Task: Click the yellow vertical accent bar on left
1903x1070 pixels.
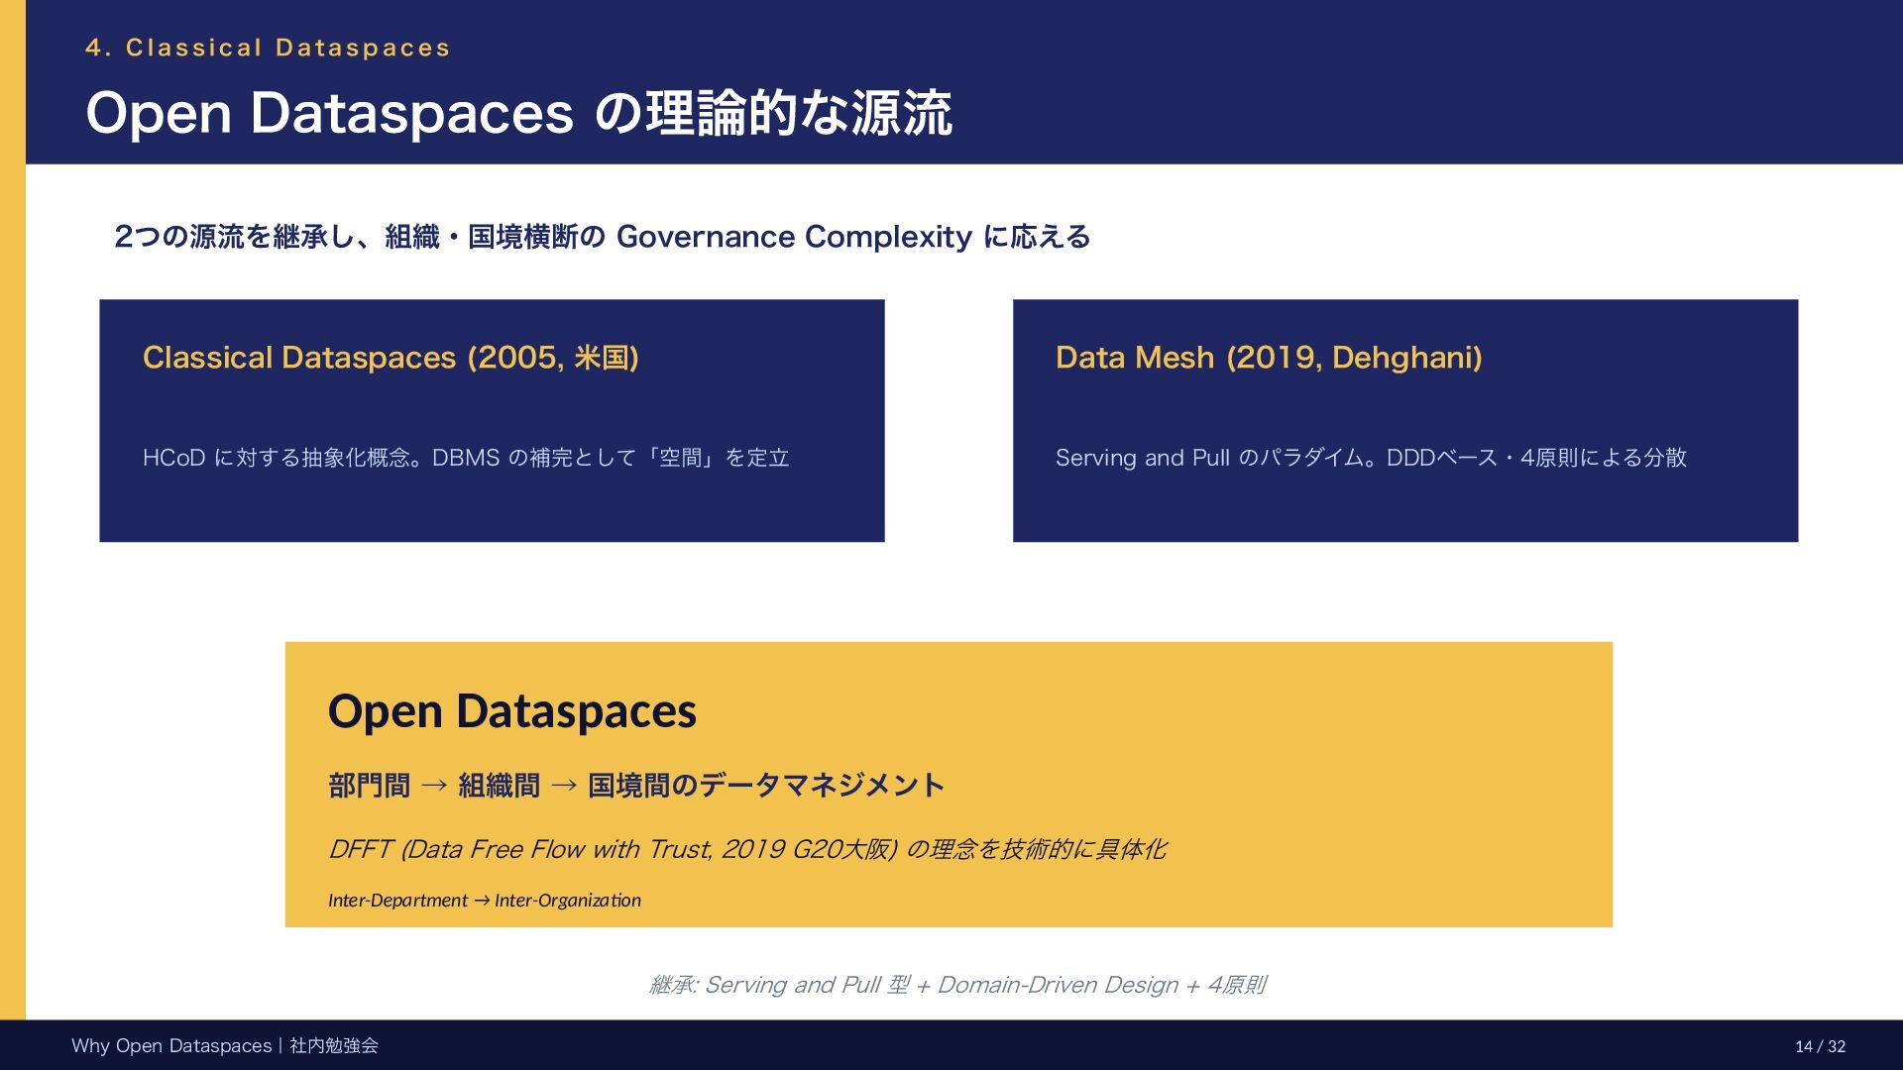Action: click(x=12, y=594)
